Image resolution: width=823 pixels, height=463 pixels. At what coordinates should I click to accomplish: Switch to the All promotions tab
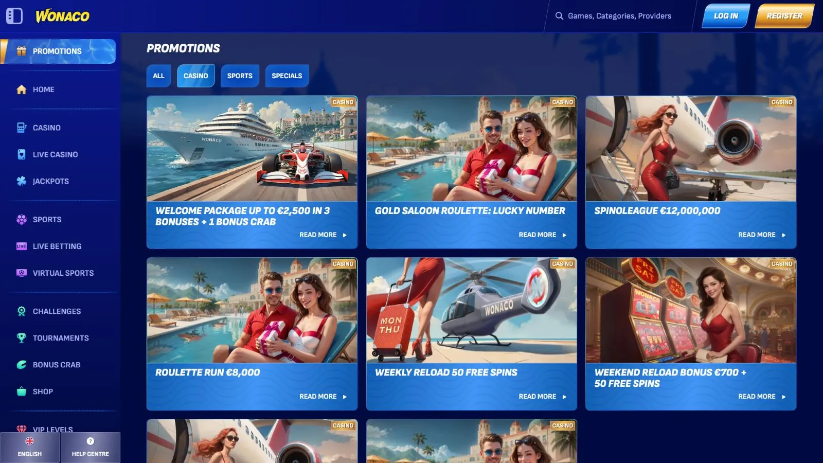click(x=158, y=76)
